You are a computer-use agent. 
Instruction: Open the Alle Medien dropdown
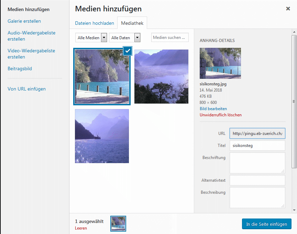click(91, 38)
